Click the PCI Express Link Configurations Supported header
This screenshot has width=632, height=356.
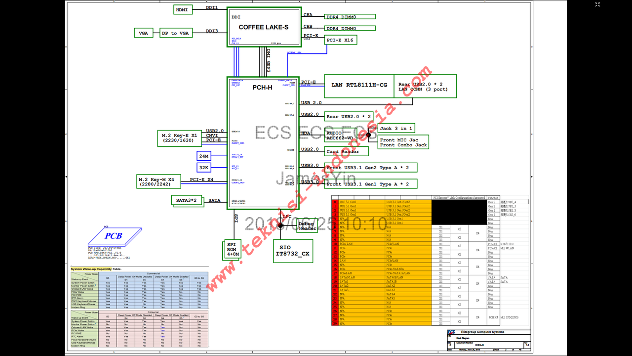459,198
